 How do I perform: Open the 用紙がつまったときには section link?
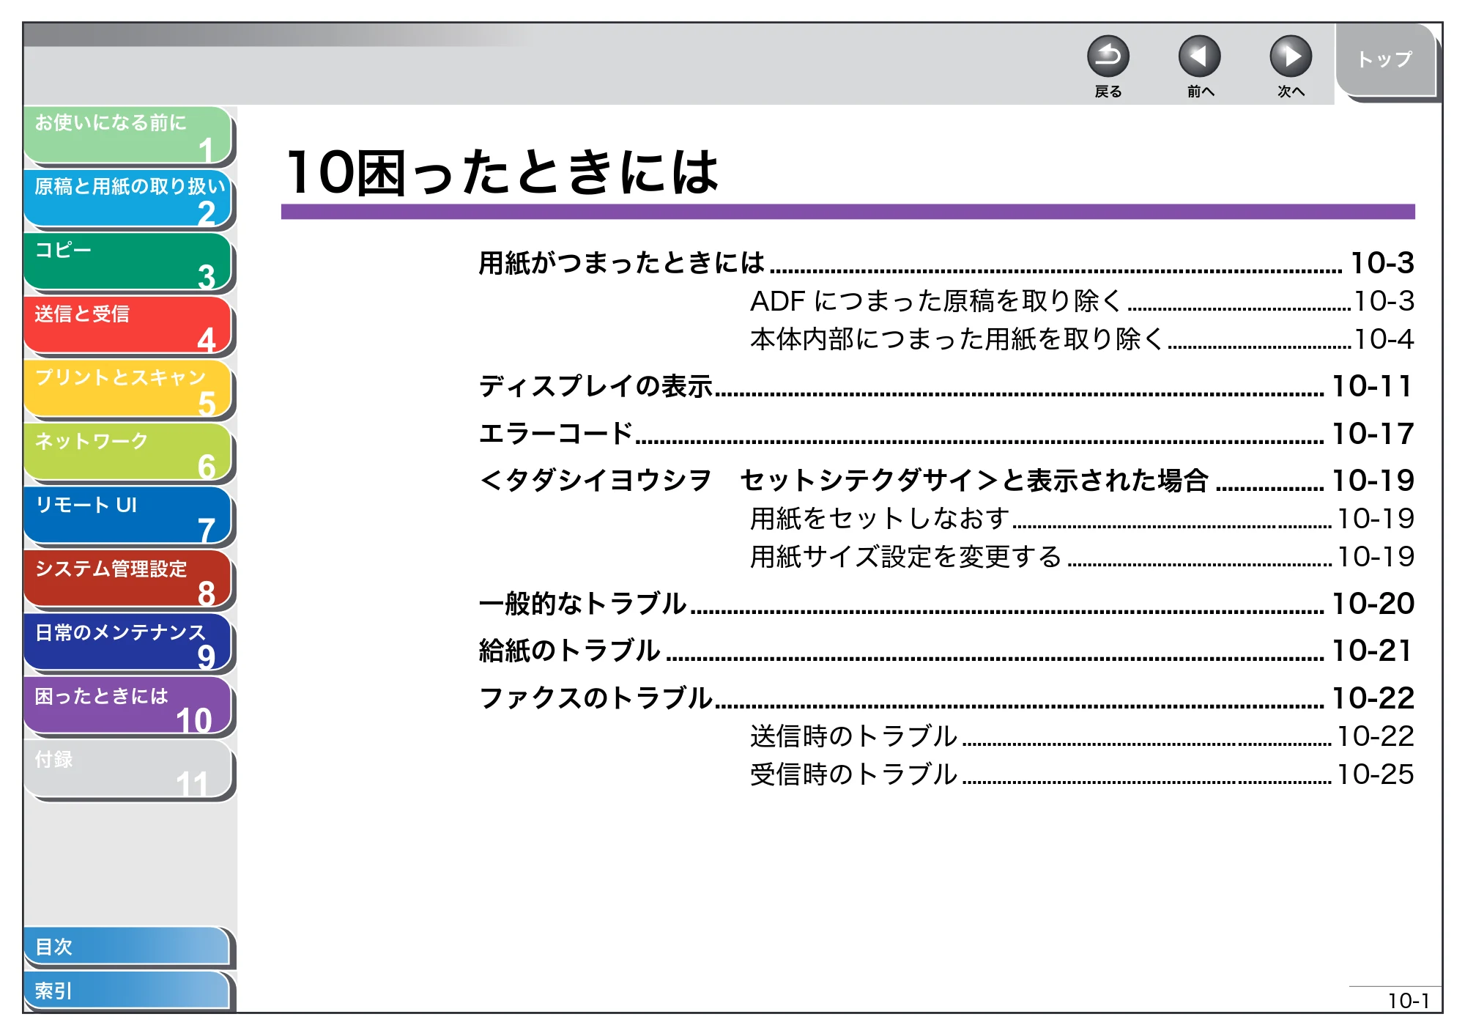point(946,263)
